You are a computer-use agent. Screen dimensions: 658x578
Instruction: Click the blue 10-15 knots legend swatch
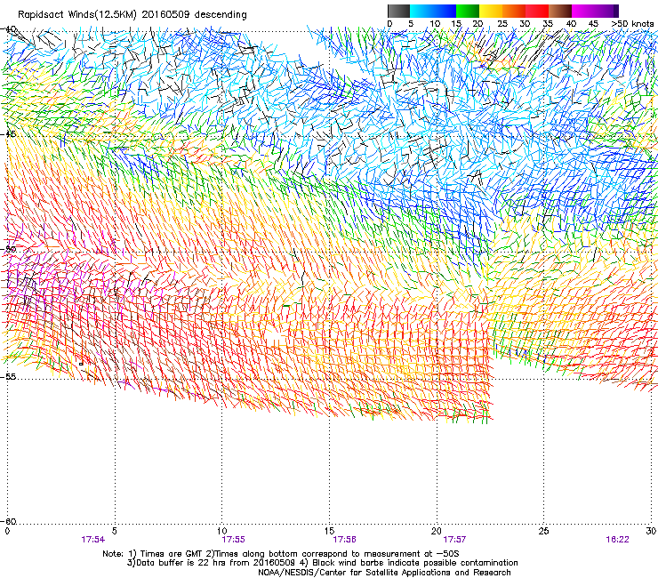pyautogui.click(x=445, y=11)
